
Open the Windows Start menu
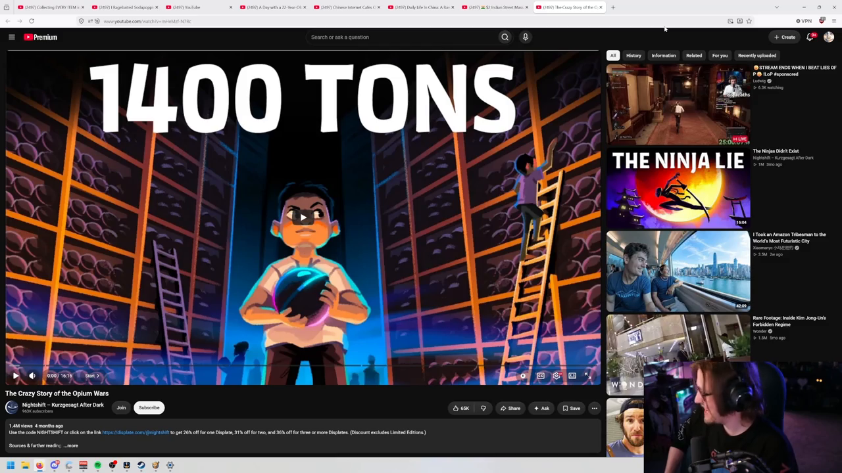pos(11,465)
